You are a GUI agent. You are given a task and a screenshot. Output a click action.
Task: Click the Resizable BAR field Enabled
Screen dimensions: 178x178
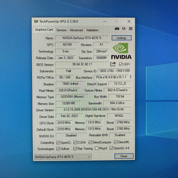[x=120, y=135]
